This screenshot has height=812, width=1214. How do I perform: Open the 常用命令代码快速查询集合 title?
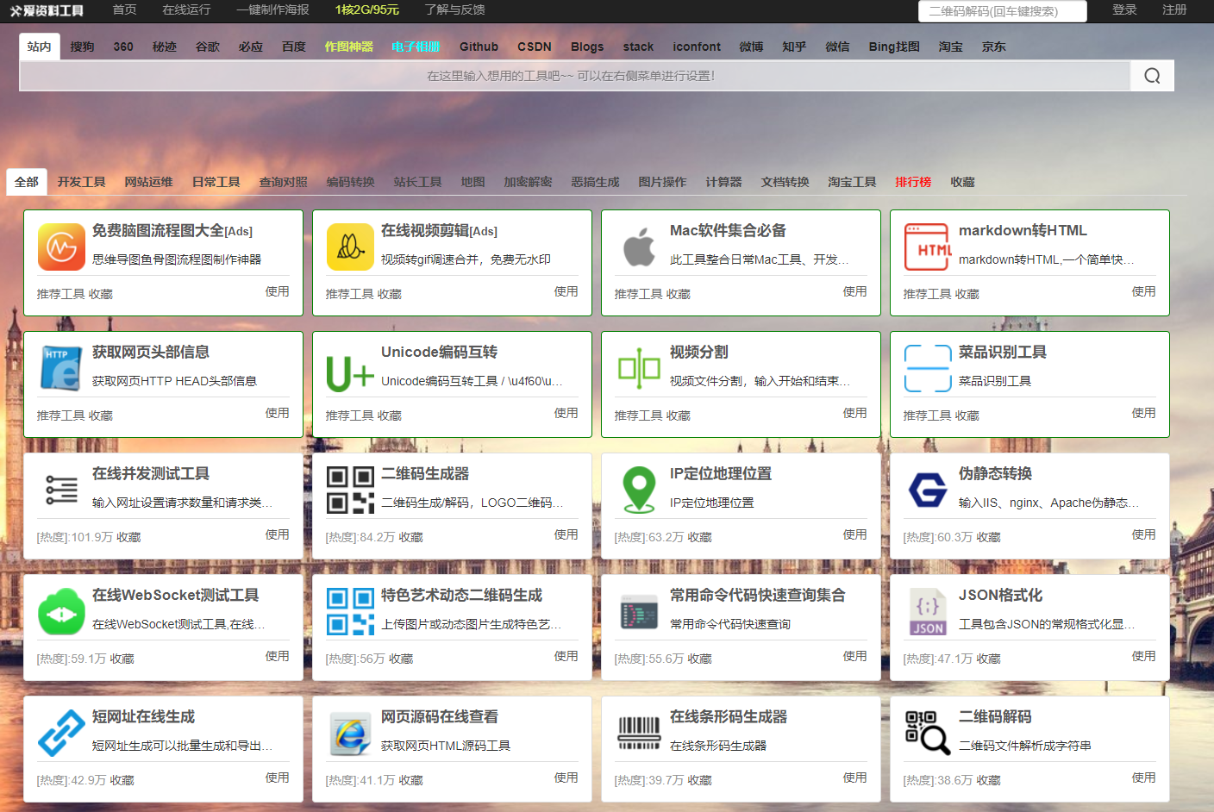pyautogui.click(x=757, y=595)
